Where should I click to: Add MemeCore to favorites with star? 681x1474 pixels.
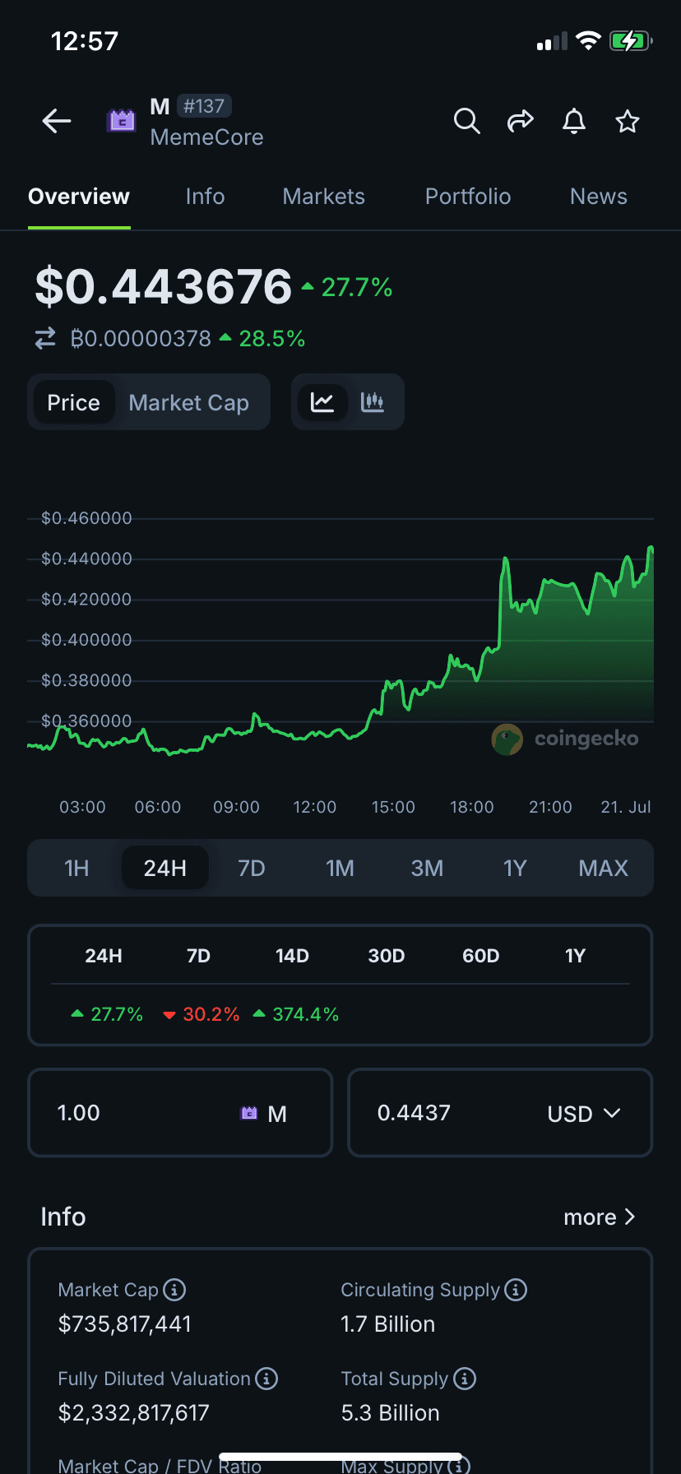pyautogui.click(x=628, y=122)
